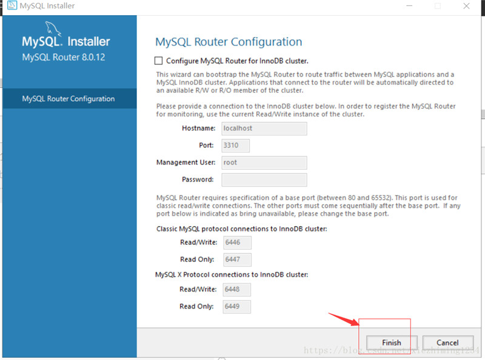Click the MySQL dolphin logo in sidebar
Viewport: 485px width, 360px height.
(x=53, y=28)
